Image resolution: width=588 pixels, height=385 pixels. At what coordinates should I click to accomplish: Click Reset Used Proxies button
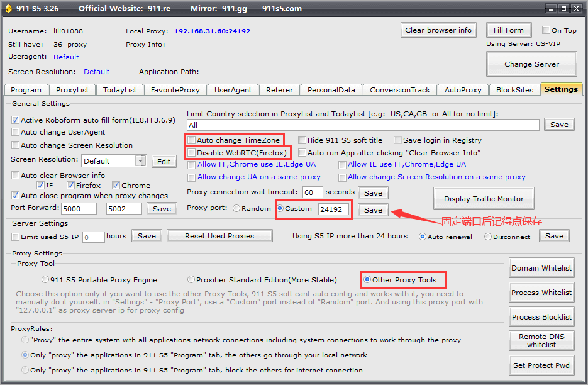pos(219,236)
